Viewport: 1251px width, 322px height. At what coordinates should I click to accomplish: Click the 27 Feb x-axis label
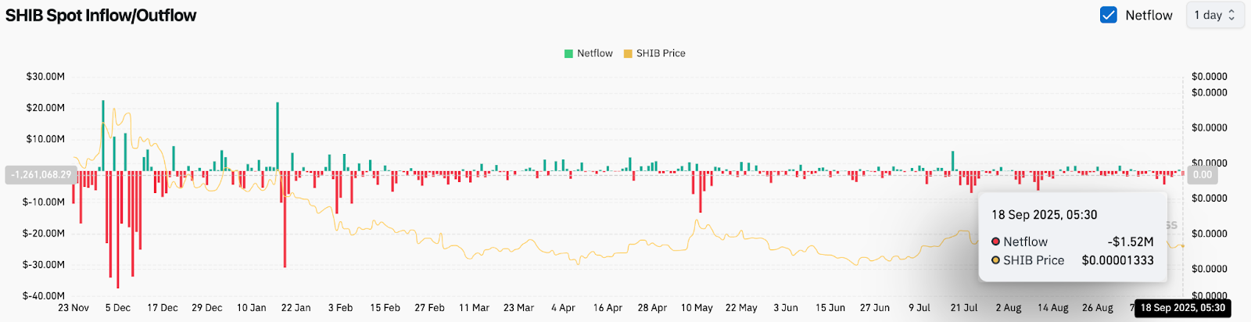click(430, 308)
